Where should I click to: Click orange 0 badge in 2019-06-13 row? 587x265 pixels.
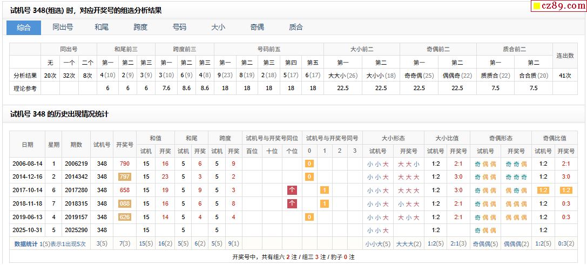click(x=309, y=217)
